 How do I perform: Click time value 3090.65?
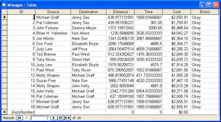click(149, 28)
